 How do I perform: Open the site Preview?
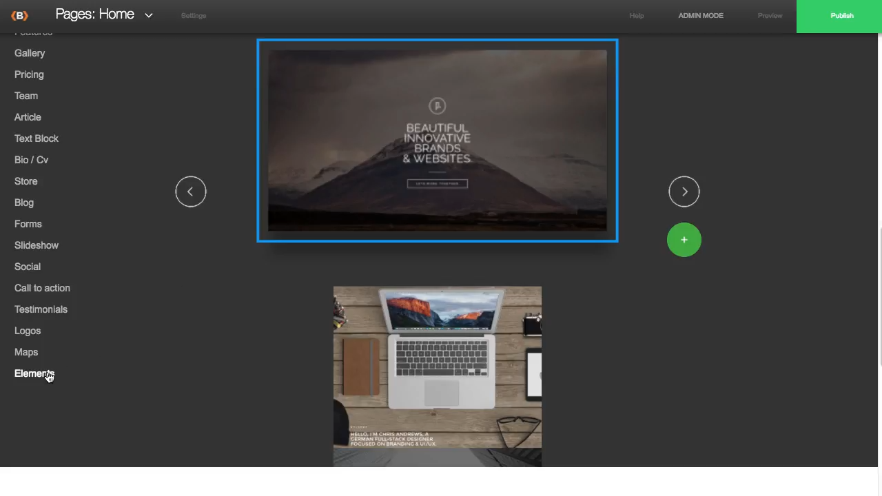click(770, 16)
